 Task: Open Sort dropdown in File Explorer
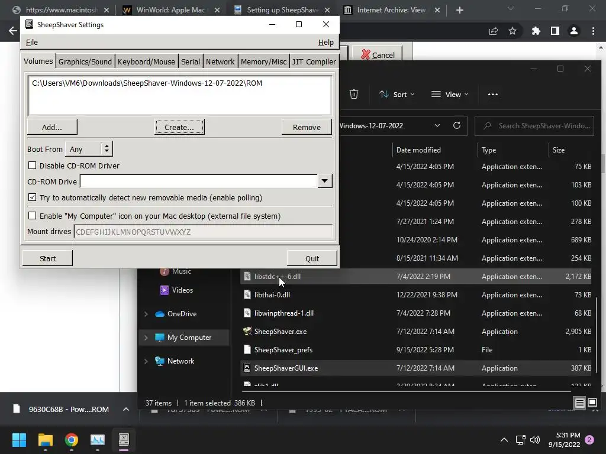(397, 94)
